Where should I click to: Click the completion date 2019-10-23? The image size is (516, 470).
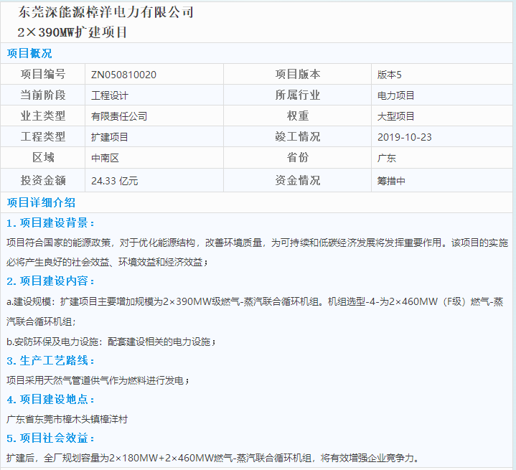point(405,137)
